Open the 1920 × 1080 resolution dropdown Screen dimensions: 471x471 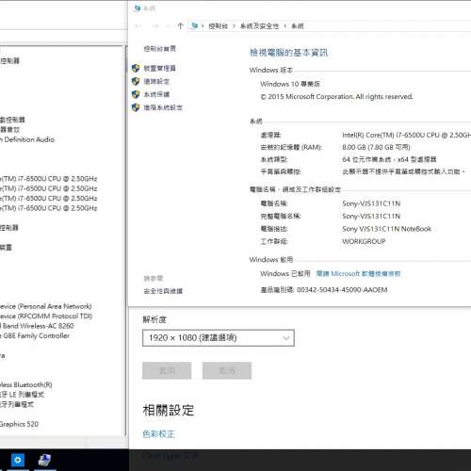click(x=219, y=338)
